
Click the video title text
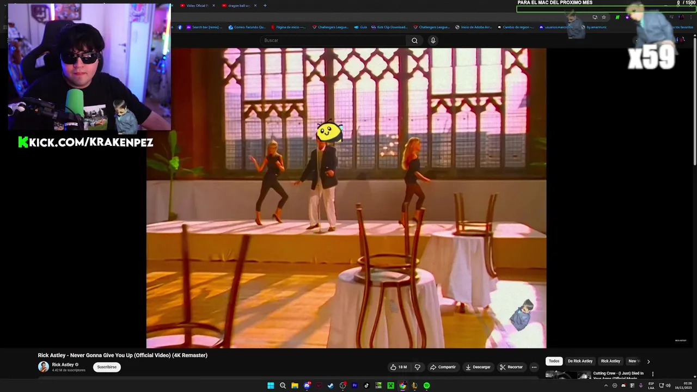[123, 355]
